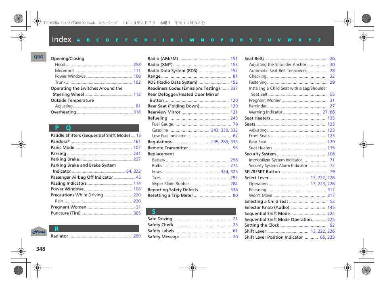Open page 145 for Selector Knob (Audio)
Image resolution: width=385 pixels, height=289 pixels.
(331, 207)
